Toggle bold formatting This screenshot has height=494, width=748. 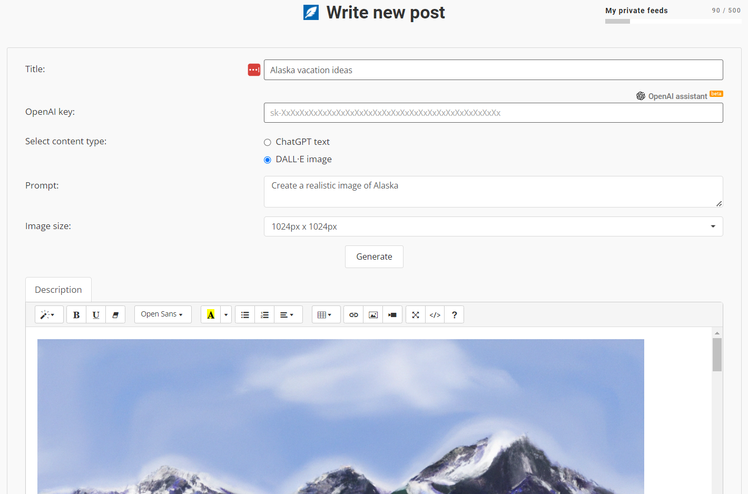76,314
